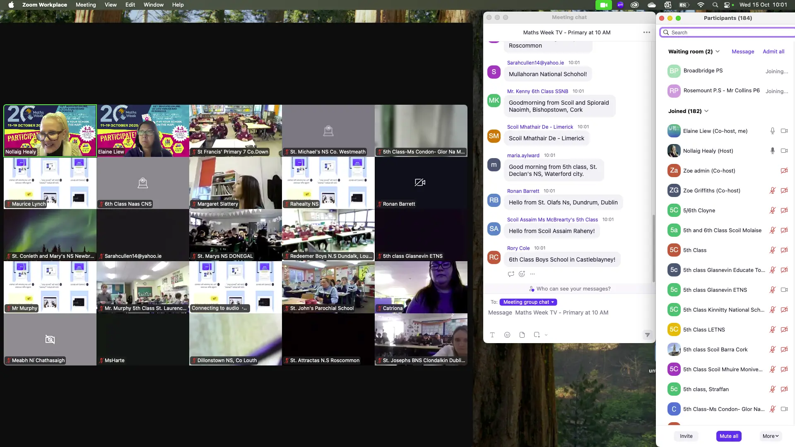Viewport: 795px width, 447px height.
Task: Collapse the Waiting room section
Action: [718, 51]
